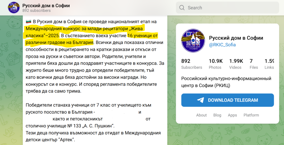
Task: Click the Bulgarian flag emoji in the post
Action: pos(28,22)
